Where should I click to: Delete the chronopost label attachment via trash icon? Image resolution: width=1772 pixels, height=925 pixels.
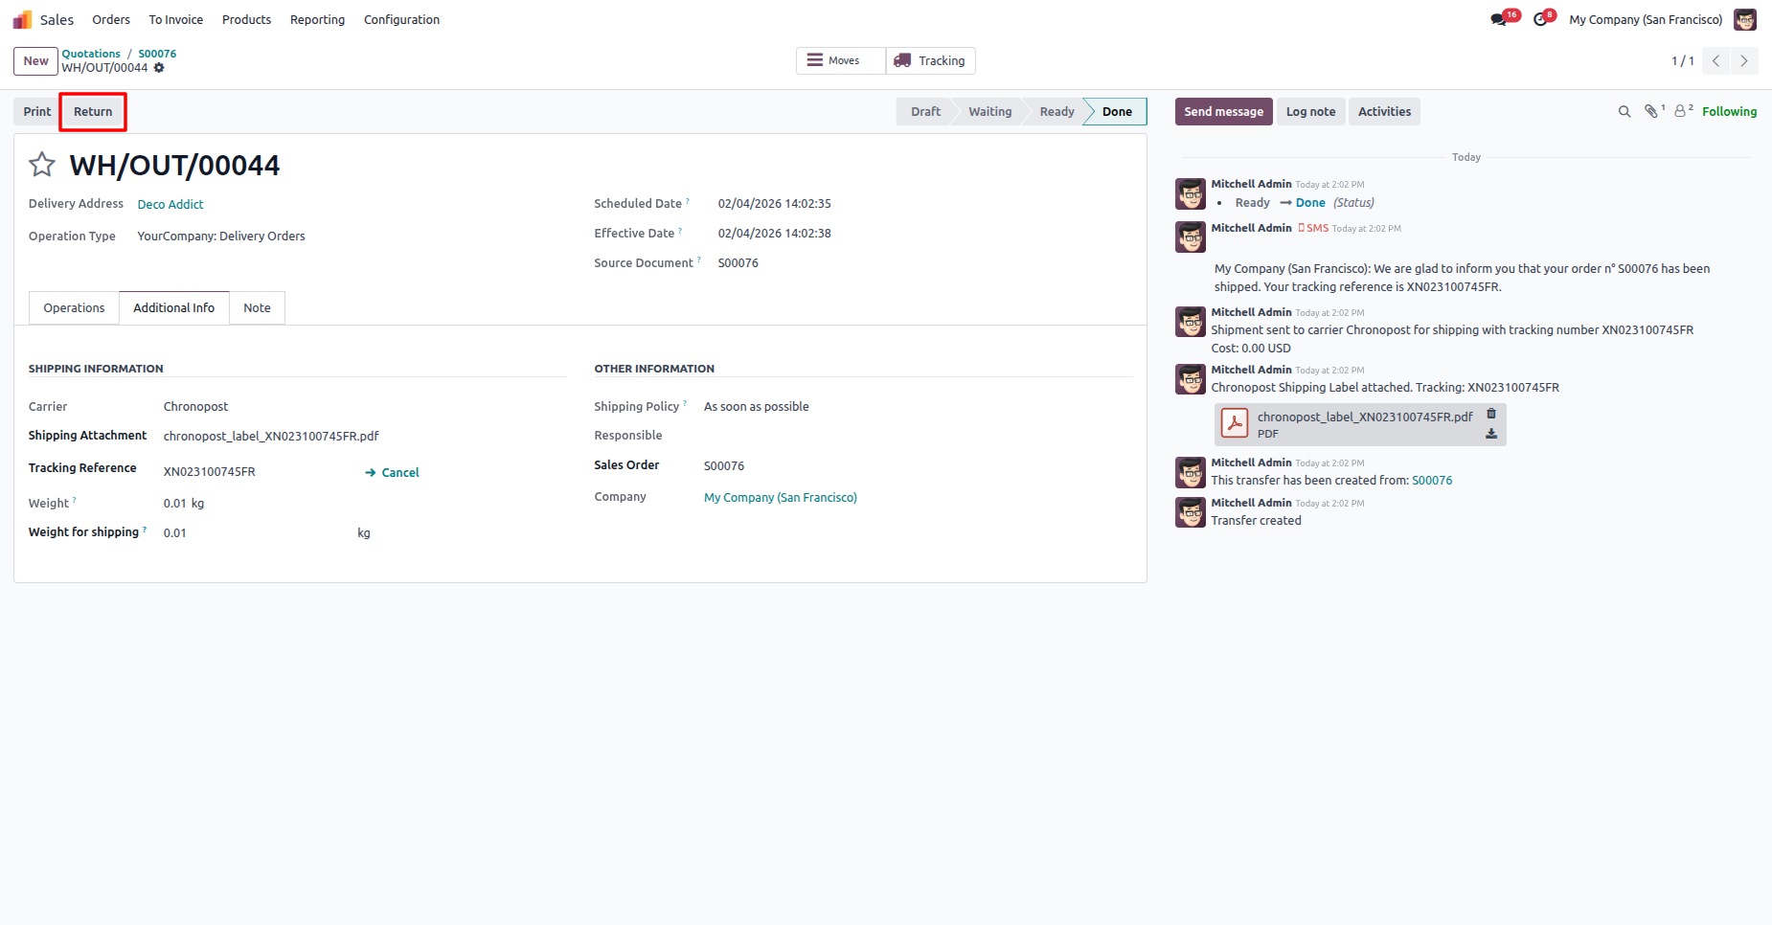[1491, 415]
